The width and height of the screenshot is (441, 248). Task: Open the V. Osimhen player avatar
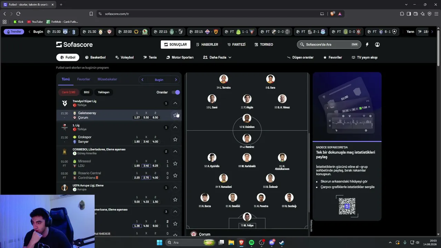click(247, 118)
